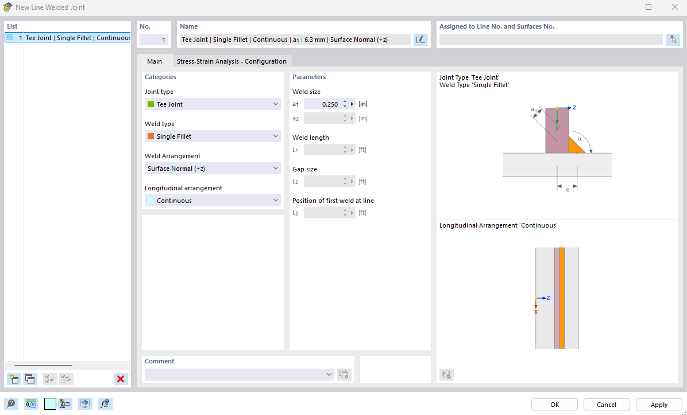Open the Comment dropdown
Viewport: 687px width, 415px height.
(x=239, y=374)
